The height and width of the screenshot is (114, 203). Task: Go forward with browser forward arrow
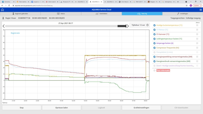[x=6, y=5]
